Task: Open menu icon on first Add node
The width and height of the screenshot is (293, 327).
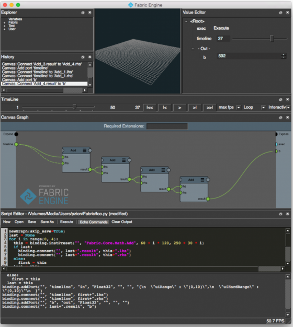Action: [x=84, y=150]
